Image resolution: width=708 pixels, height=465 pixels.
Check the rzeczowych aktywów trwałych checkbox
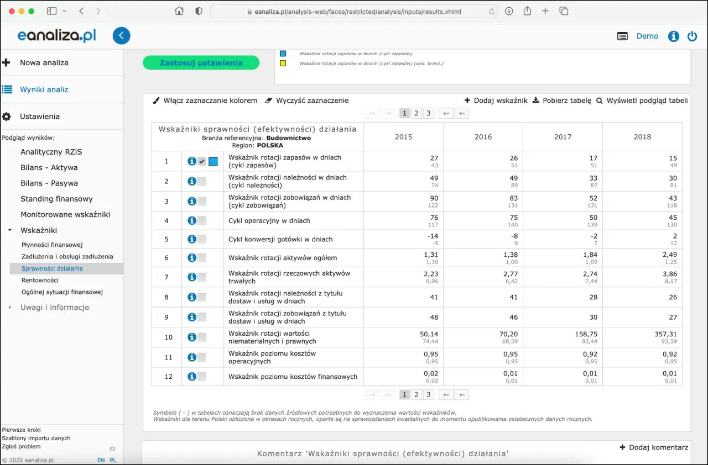click(202, 277)
